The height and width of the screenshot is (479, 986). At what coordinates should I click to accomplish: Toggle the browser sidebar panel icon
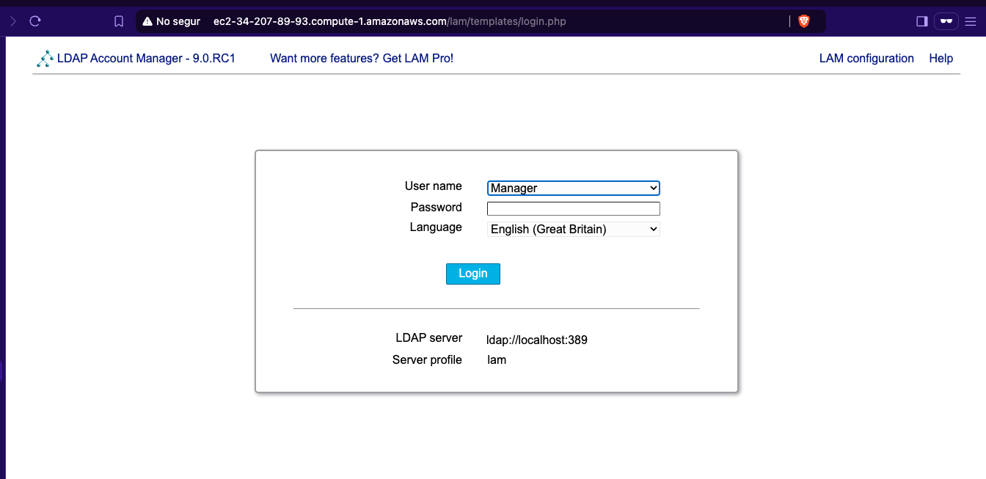click(x=922, y=21)
